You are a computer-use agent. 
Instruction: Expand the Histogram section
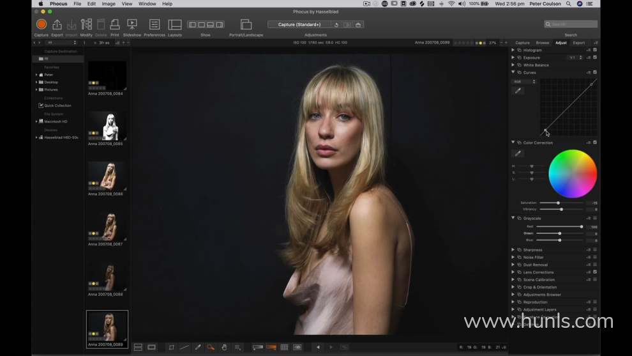513,50
